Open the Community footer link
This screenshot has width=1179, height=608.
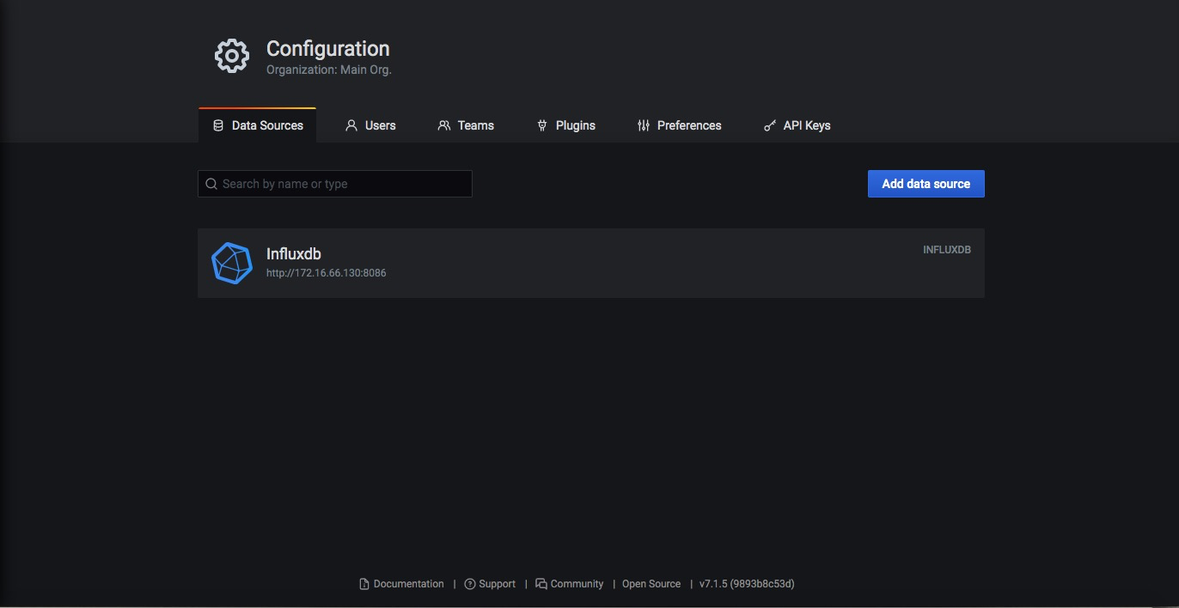pos(569,584)
